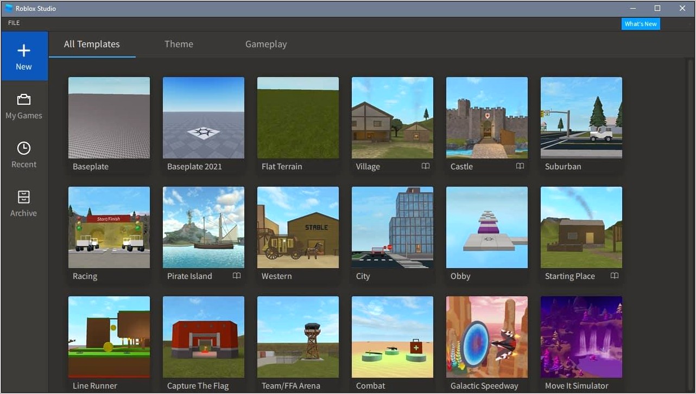Click the 'Combat' label text

tap(371, 386)
